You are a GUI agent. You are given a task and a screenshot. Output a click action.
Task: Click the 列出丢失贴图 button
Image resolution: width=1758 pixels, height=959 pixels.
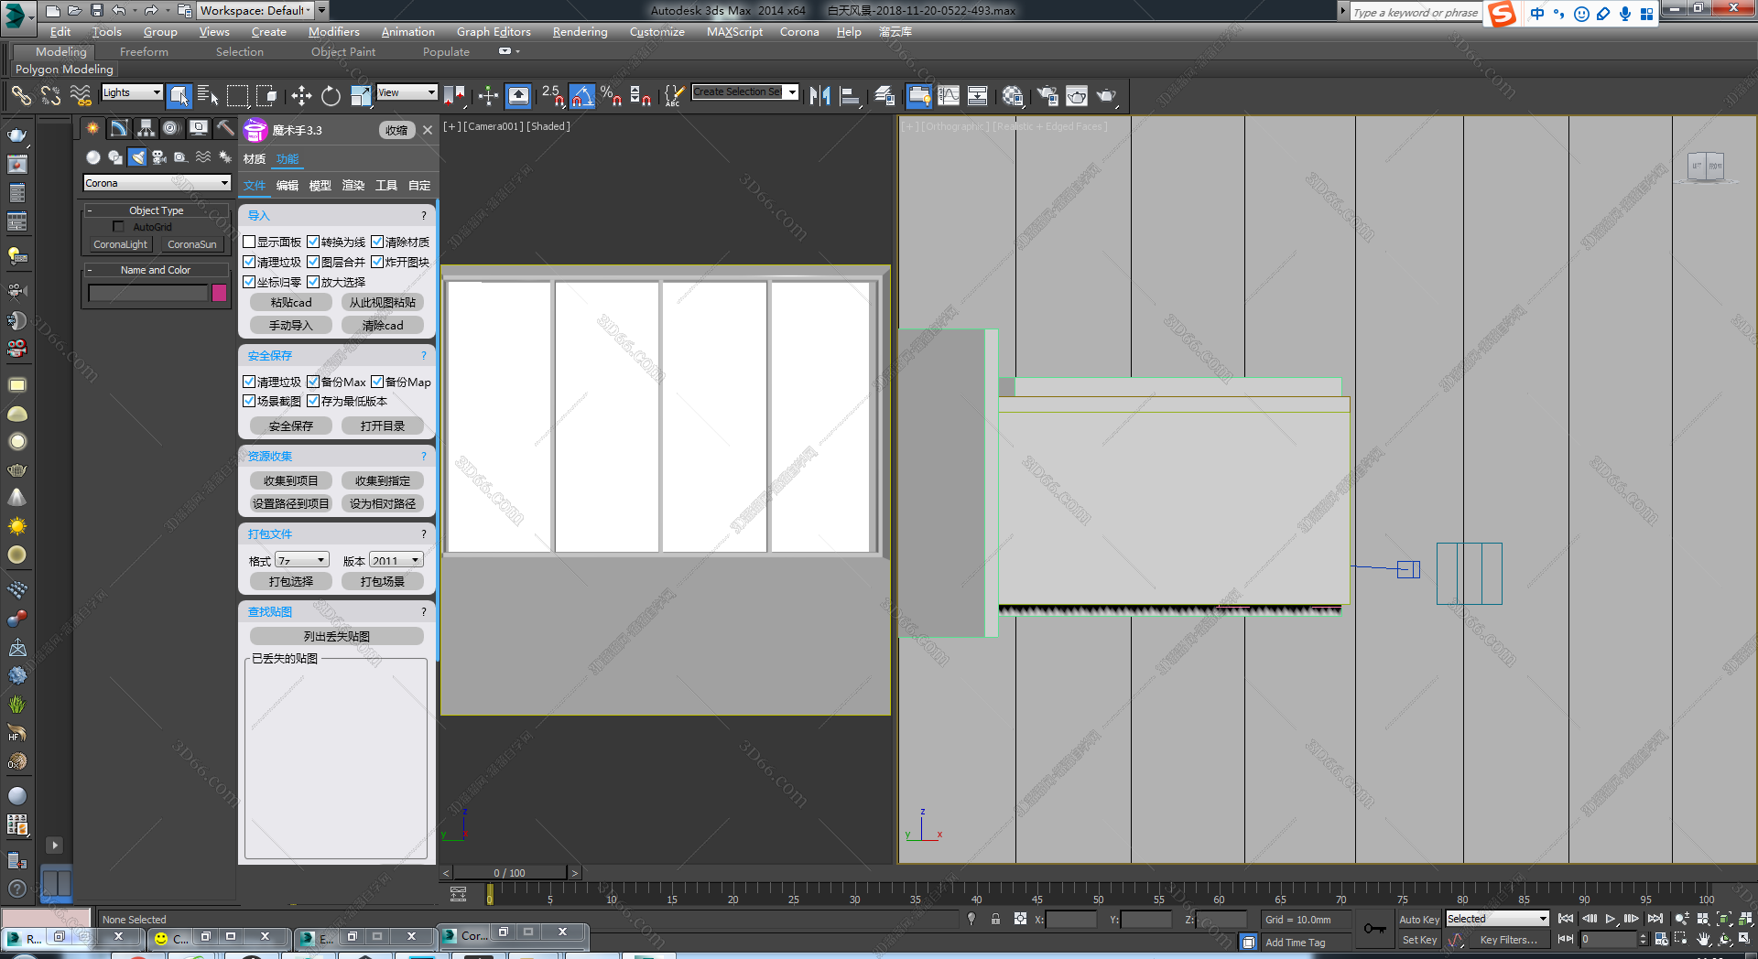(337, 636)
